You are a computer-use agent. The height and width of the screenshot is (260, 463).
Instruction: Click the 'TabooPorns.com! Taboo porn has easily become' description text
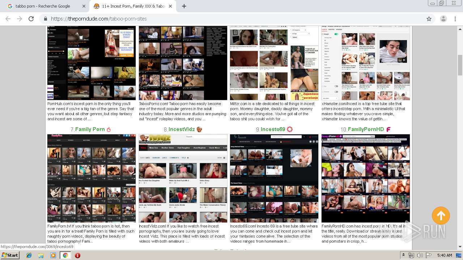pos(183,111)
